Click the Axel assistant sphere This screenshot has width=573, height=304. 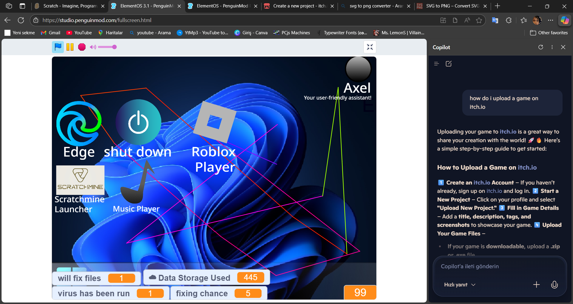tap(358, 69)
